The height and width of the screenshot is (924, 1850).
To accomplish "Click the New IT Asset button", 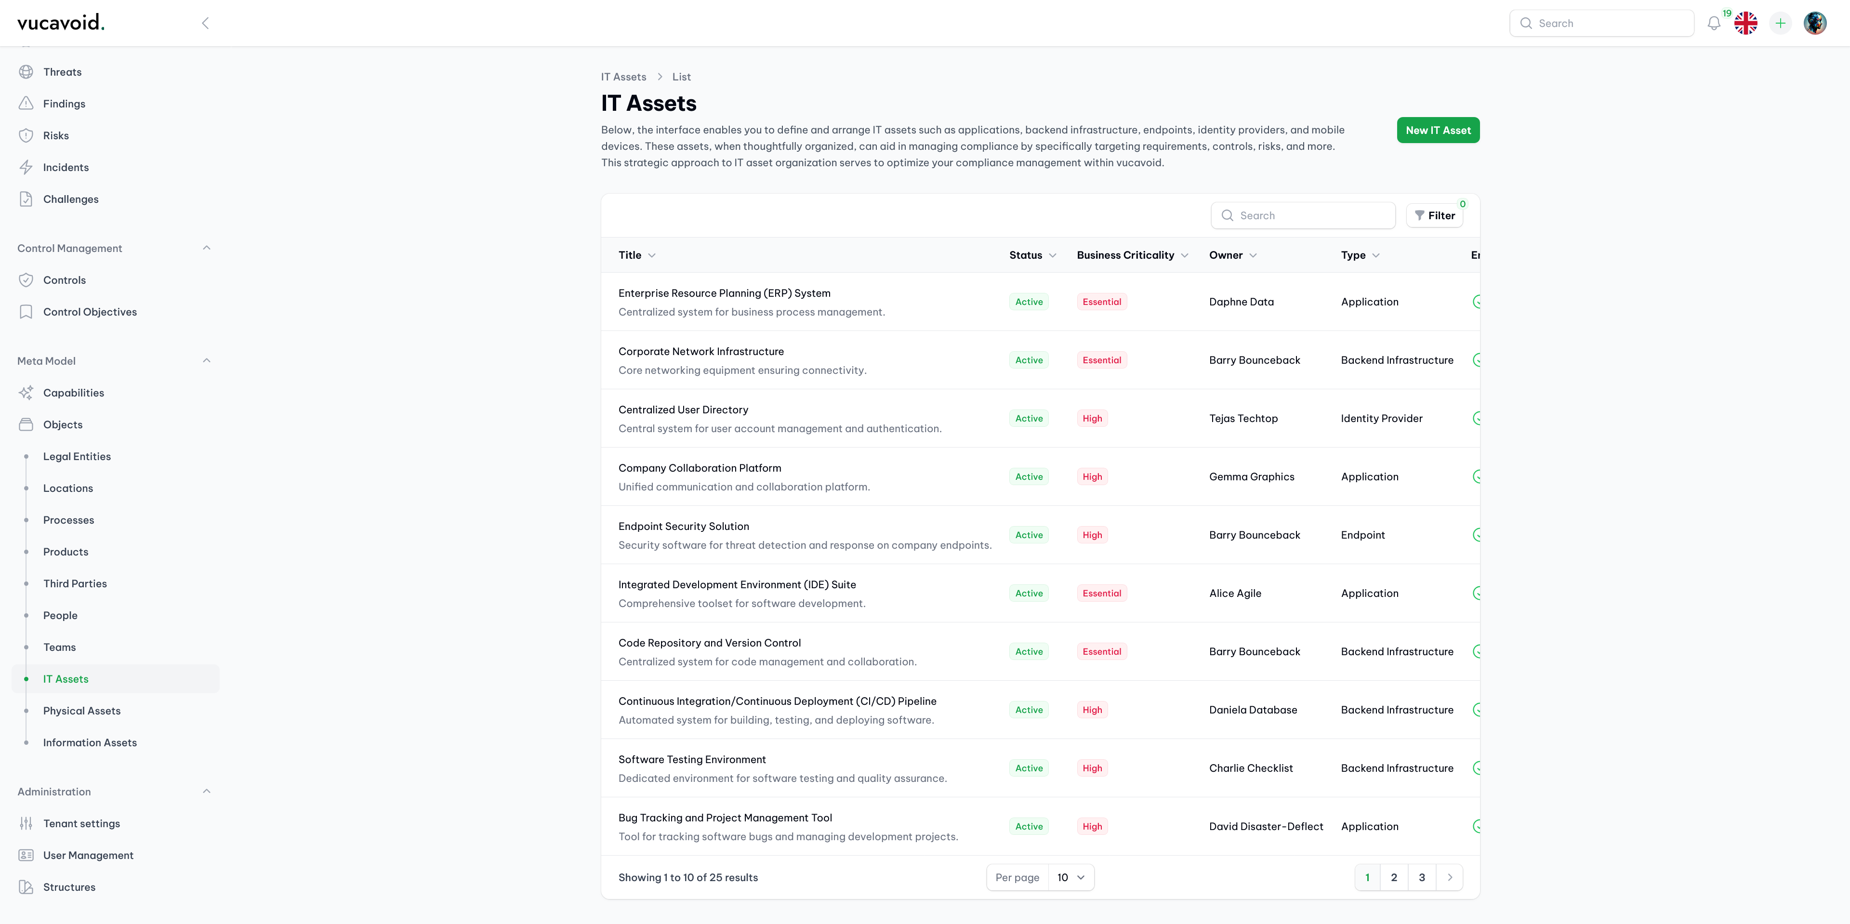I will tap(1437, 130).
